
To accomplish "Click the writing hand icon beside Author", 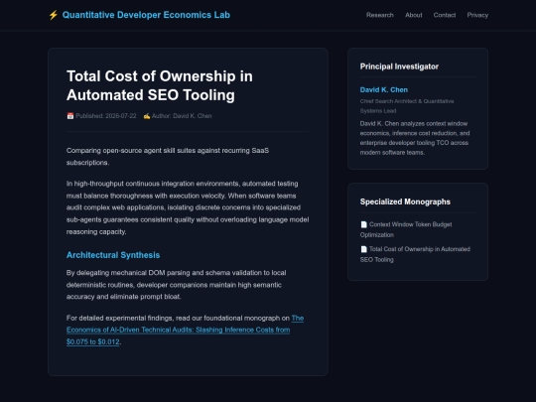I will click(147, 116).
